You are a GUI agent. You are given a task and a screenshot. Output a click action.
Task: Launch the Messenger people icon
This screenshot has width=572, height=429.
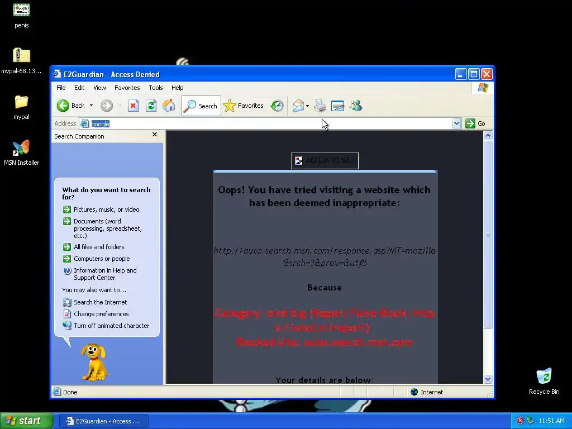tap(356, 106)
